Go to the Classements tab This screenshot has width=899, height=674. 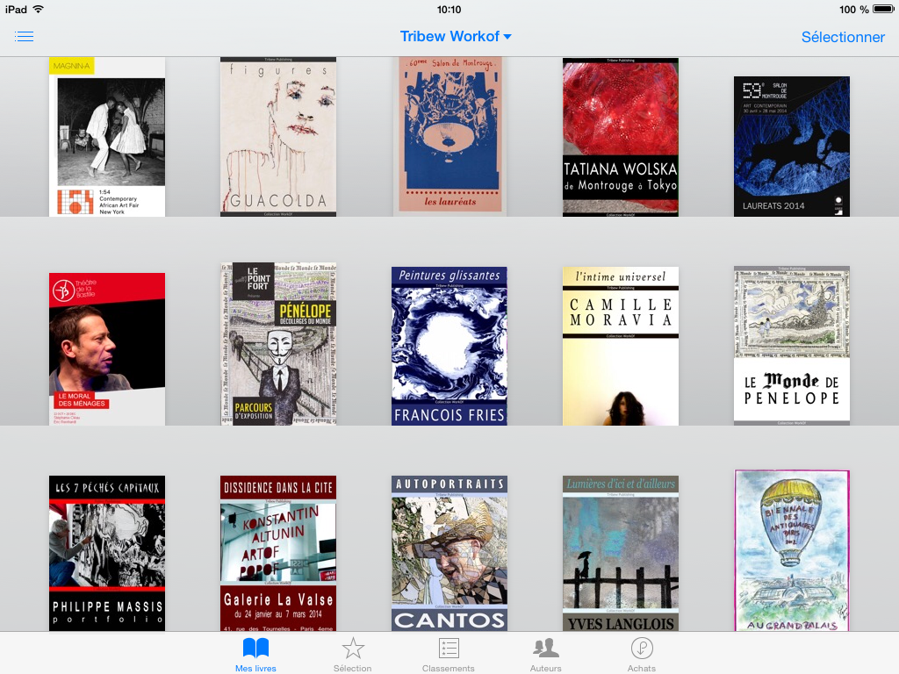pos(449,655)
